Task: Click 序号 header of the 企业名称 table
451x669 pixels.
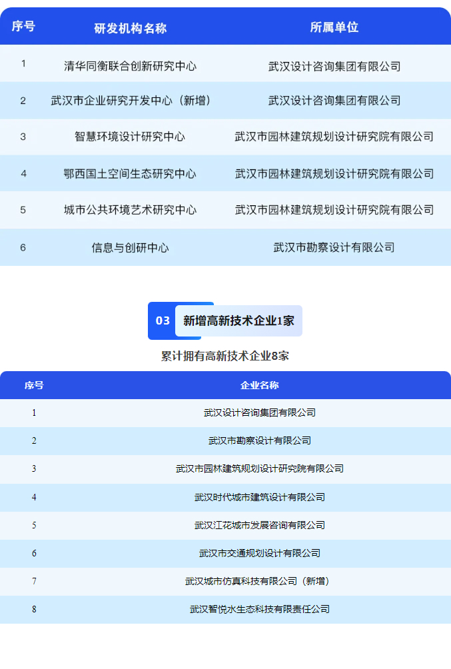Action: click(34, 385)
